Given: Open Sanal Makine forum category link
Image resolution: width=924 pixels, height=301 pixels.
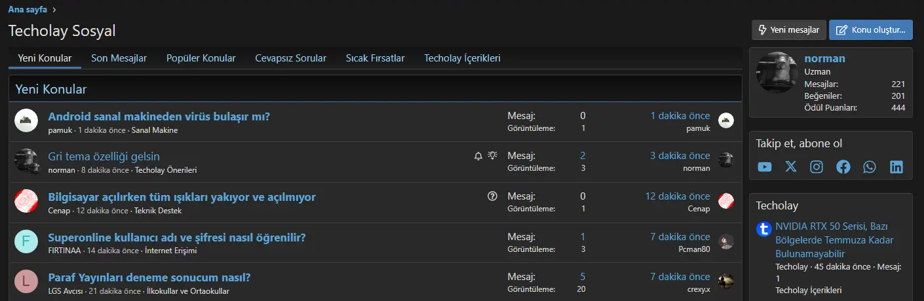Looking at the screenshot, I should [155, 130].
